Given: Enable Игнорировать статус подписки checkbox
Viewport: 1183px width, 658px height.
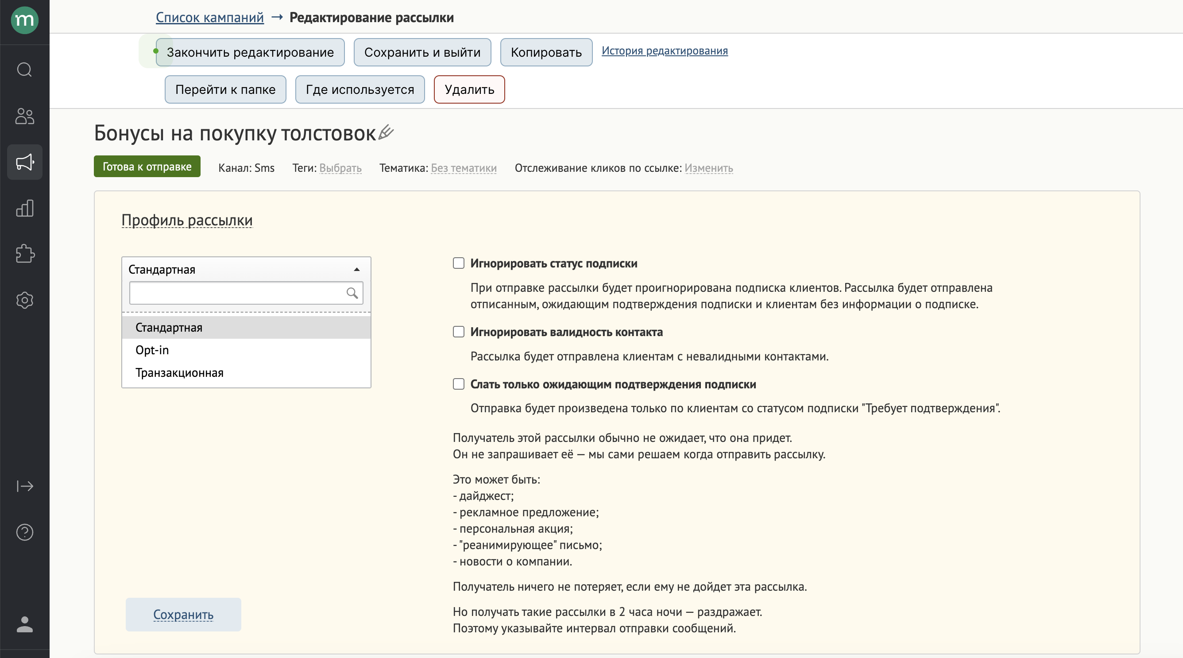Looking at the screenshot, I should tap(458, 263).
